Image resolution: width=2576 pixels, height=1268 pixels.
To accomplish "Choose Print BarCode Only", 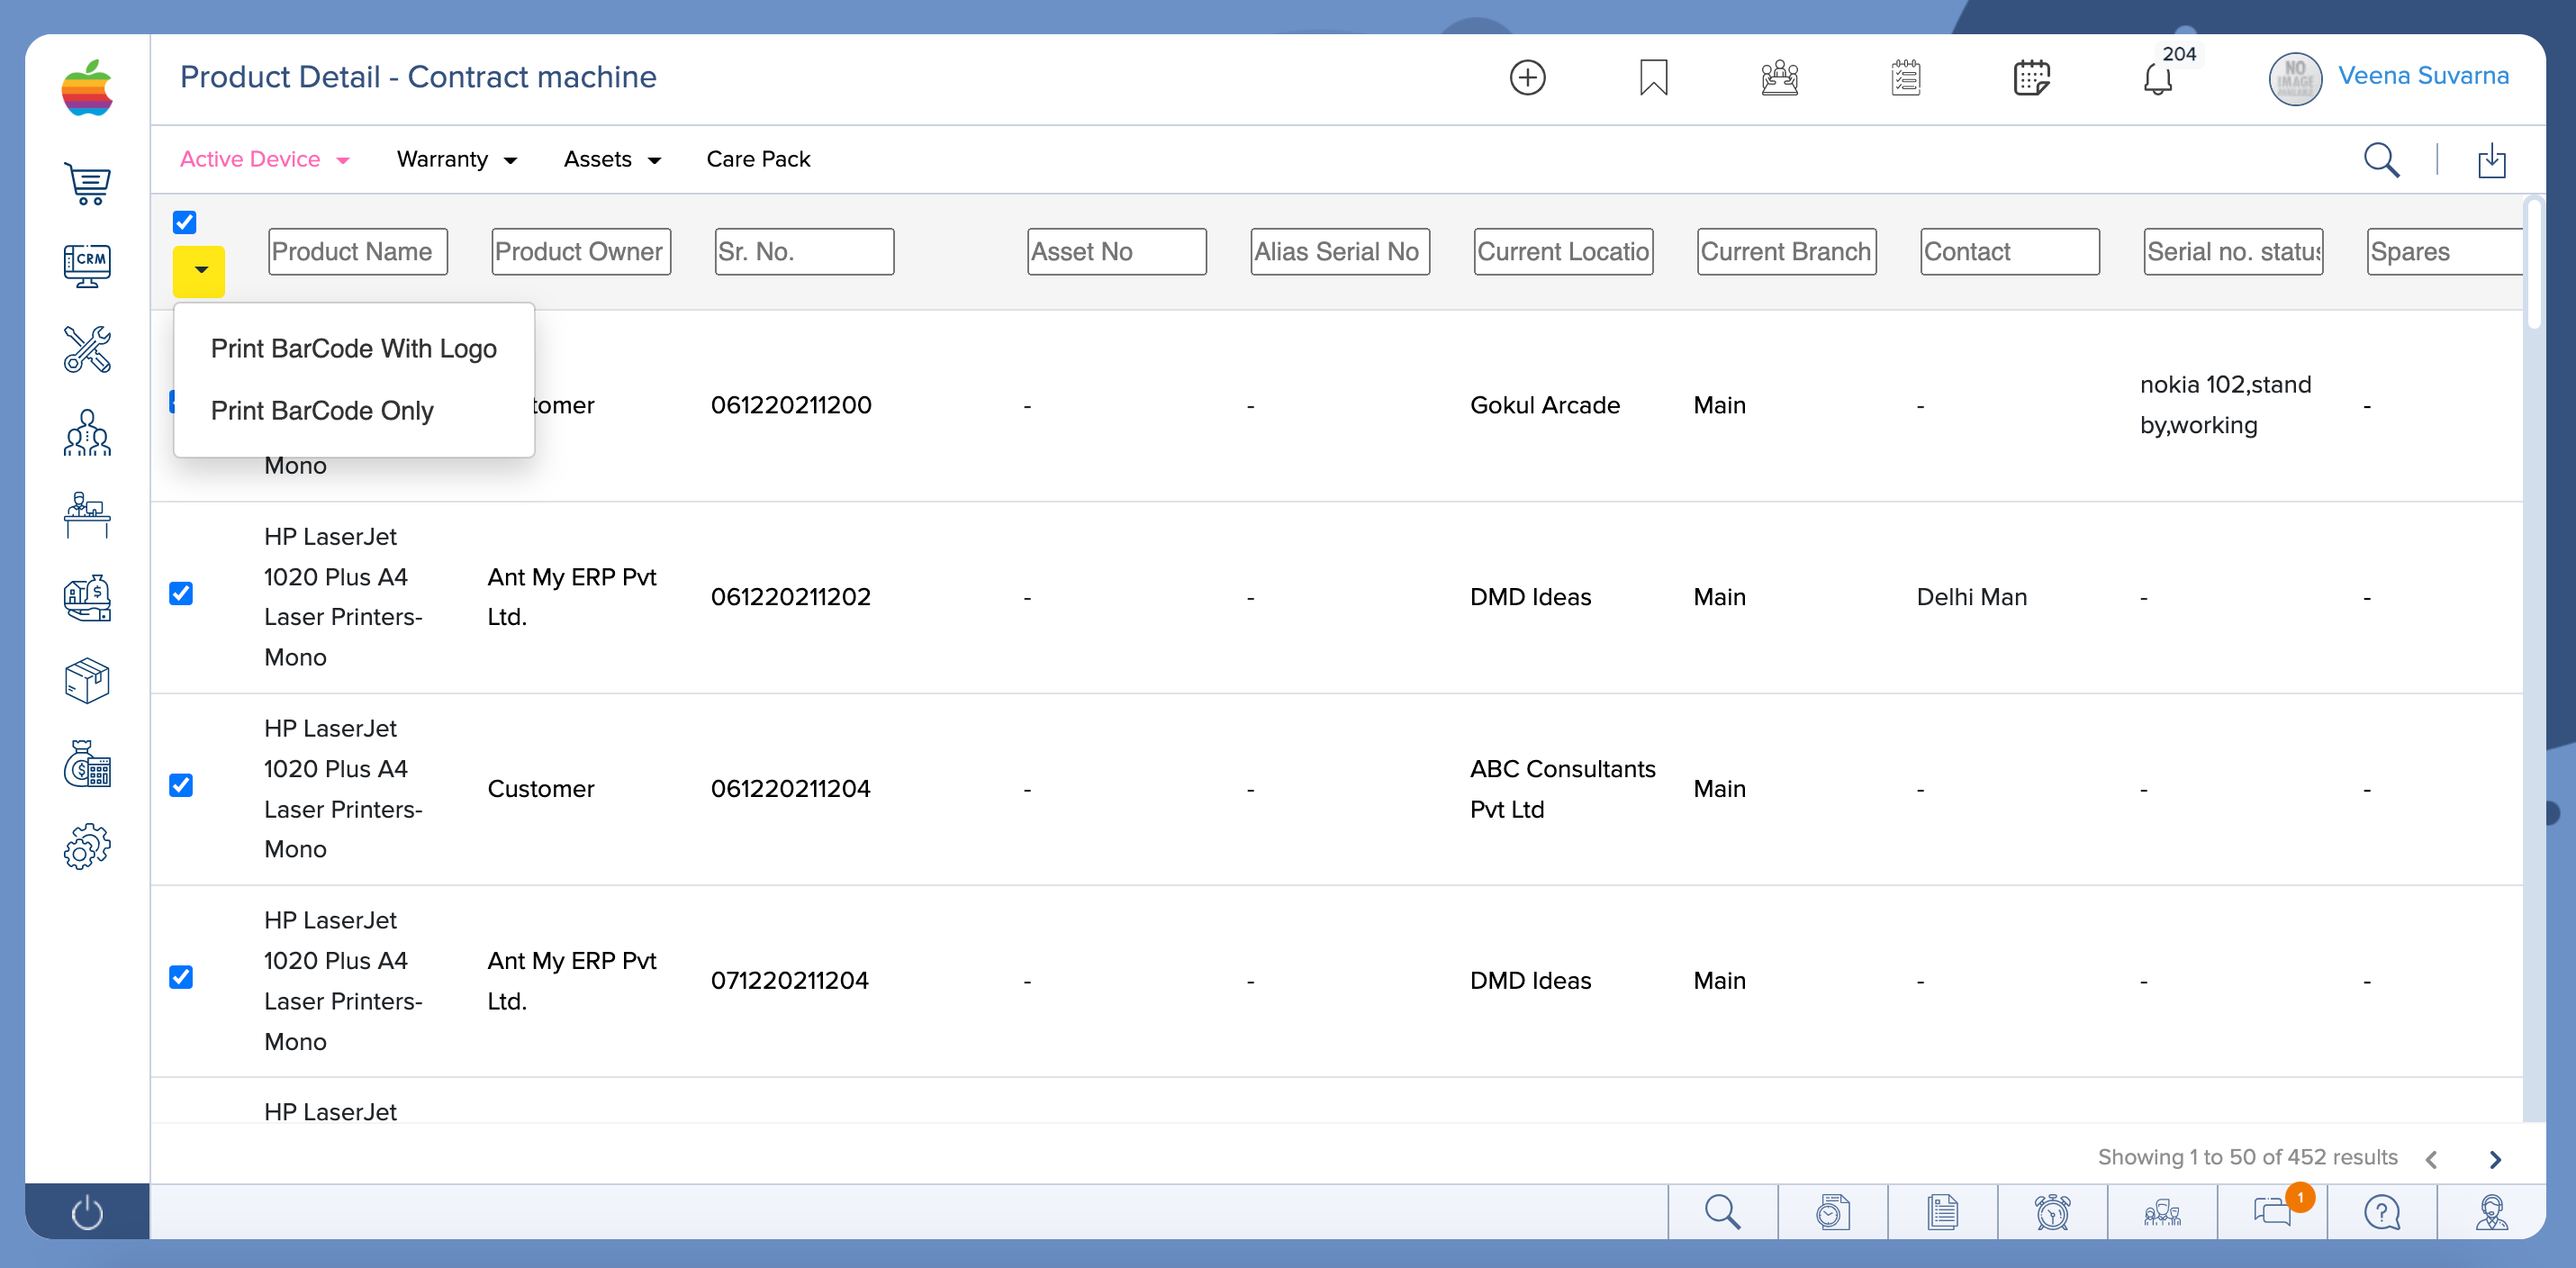I will point(322,410).
